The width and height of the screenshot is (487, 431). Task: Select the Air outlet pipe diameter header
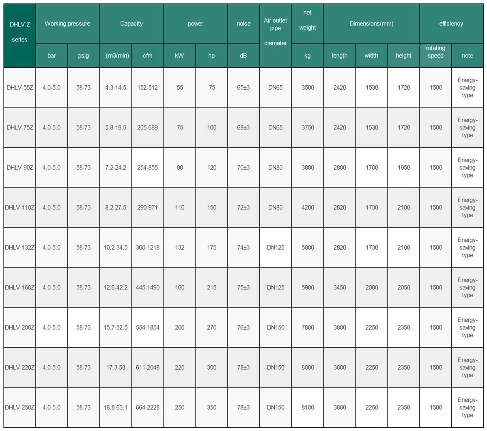(x=275, y=36)
